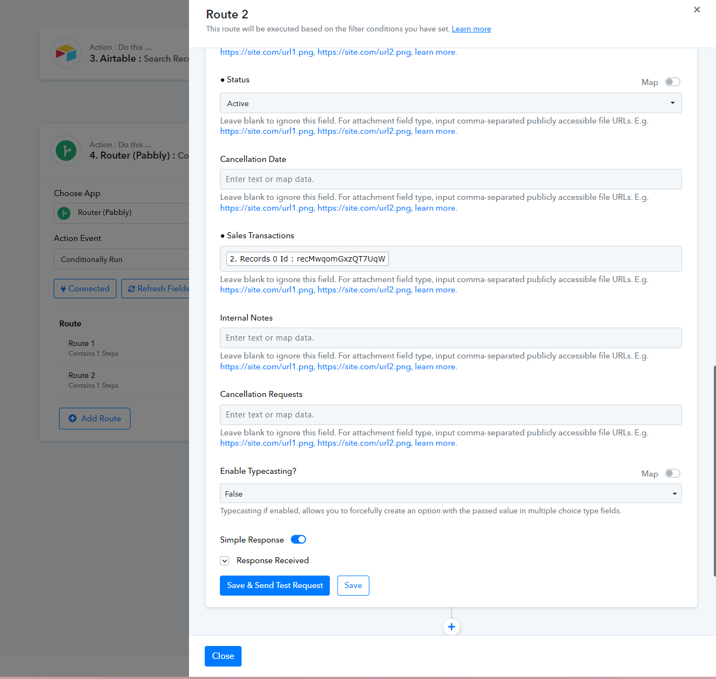Toggle the Map switch for Status
The width and height of the screenshot is (716, 679).
tap(673, 82)
